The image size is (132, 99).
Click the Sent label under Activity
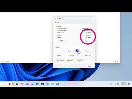coord(69,51)
